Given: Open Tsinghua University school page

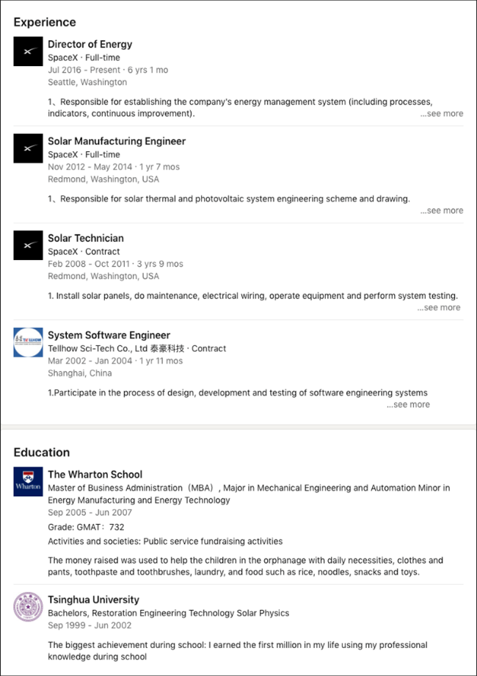Looking at the screenshot, I should (x=93, y=600).
